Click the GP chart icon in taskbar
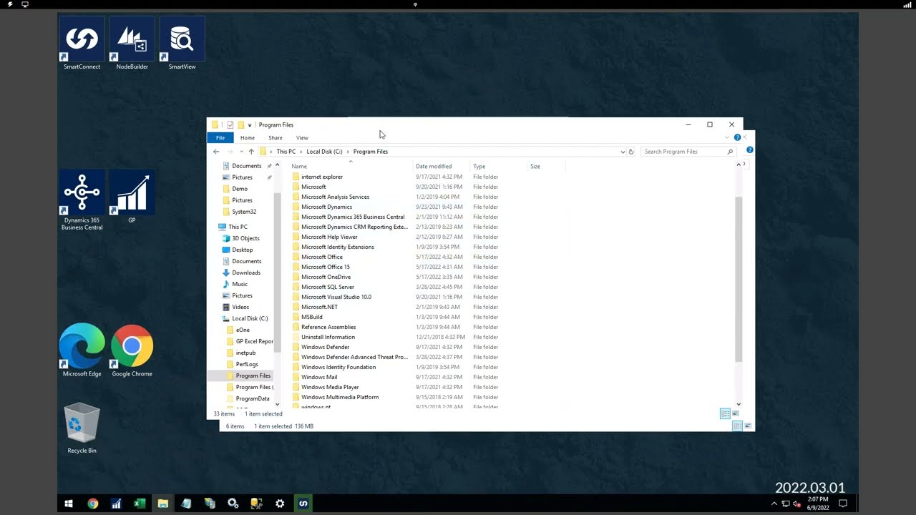 click(x=116, y=504)
